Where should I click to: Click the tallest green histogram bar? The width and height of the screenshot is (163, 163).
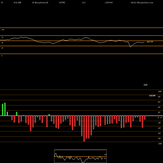click(5, 109)
